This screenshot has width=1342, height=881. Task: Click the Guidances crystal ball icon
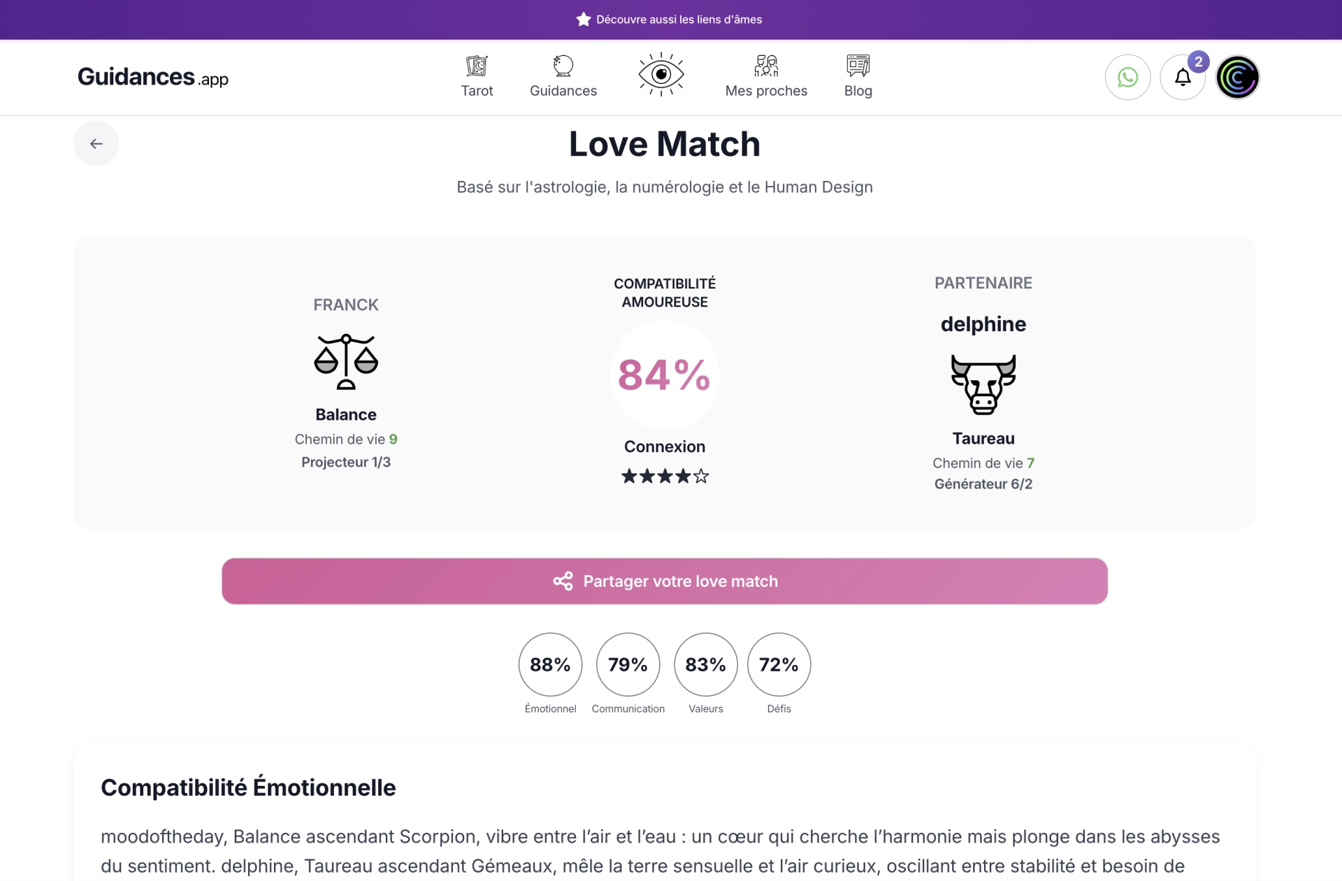(563, 67)
